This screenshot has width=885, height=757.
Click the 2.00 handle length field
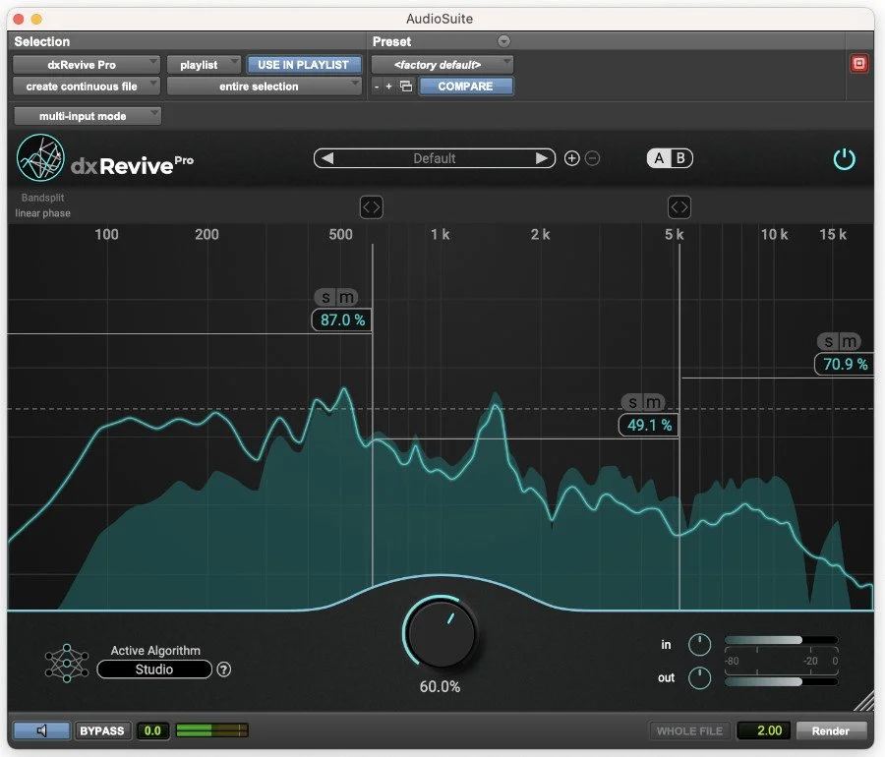pos(764,731)
